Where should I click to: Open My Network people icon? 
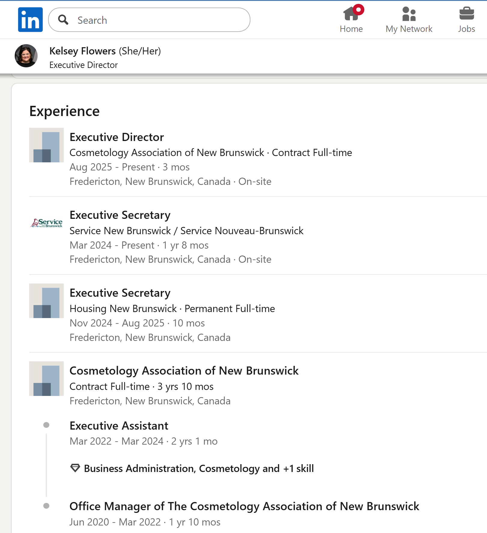409,14
